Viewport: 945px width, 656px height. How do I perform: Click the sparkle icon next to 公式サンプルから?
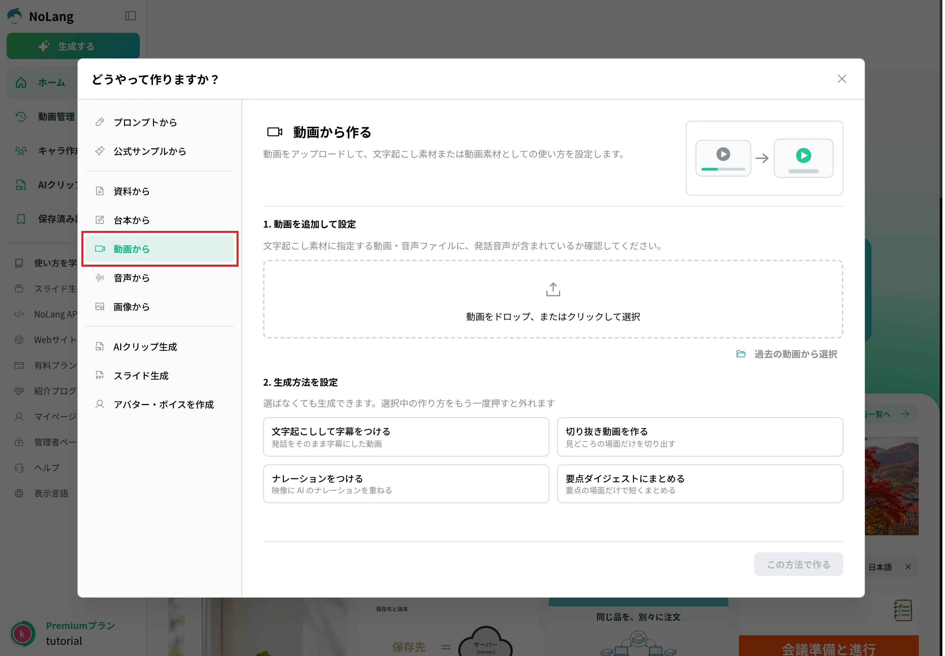99,151
